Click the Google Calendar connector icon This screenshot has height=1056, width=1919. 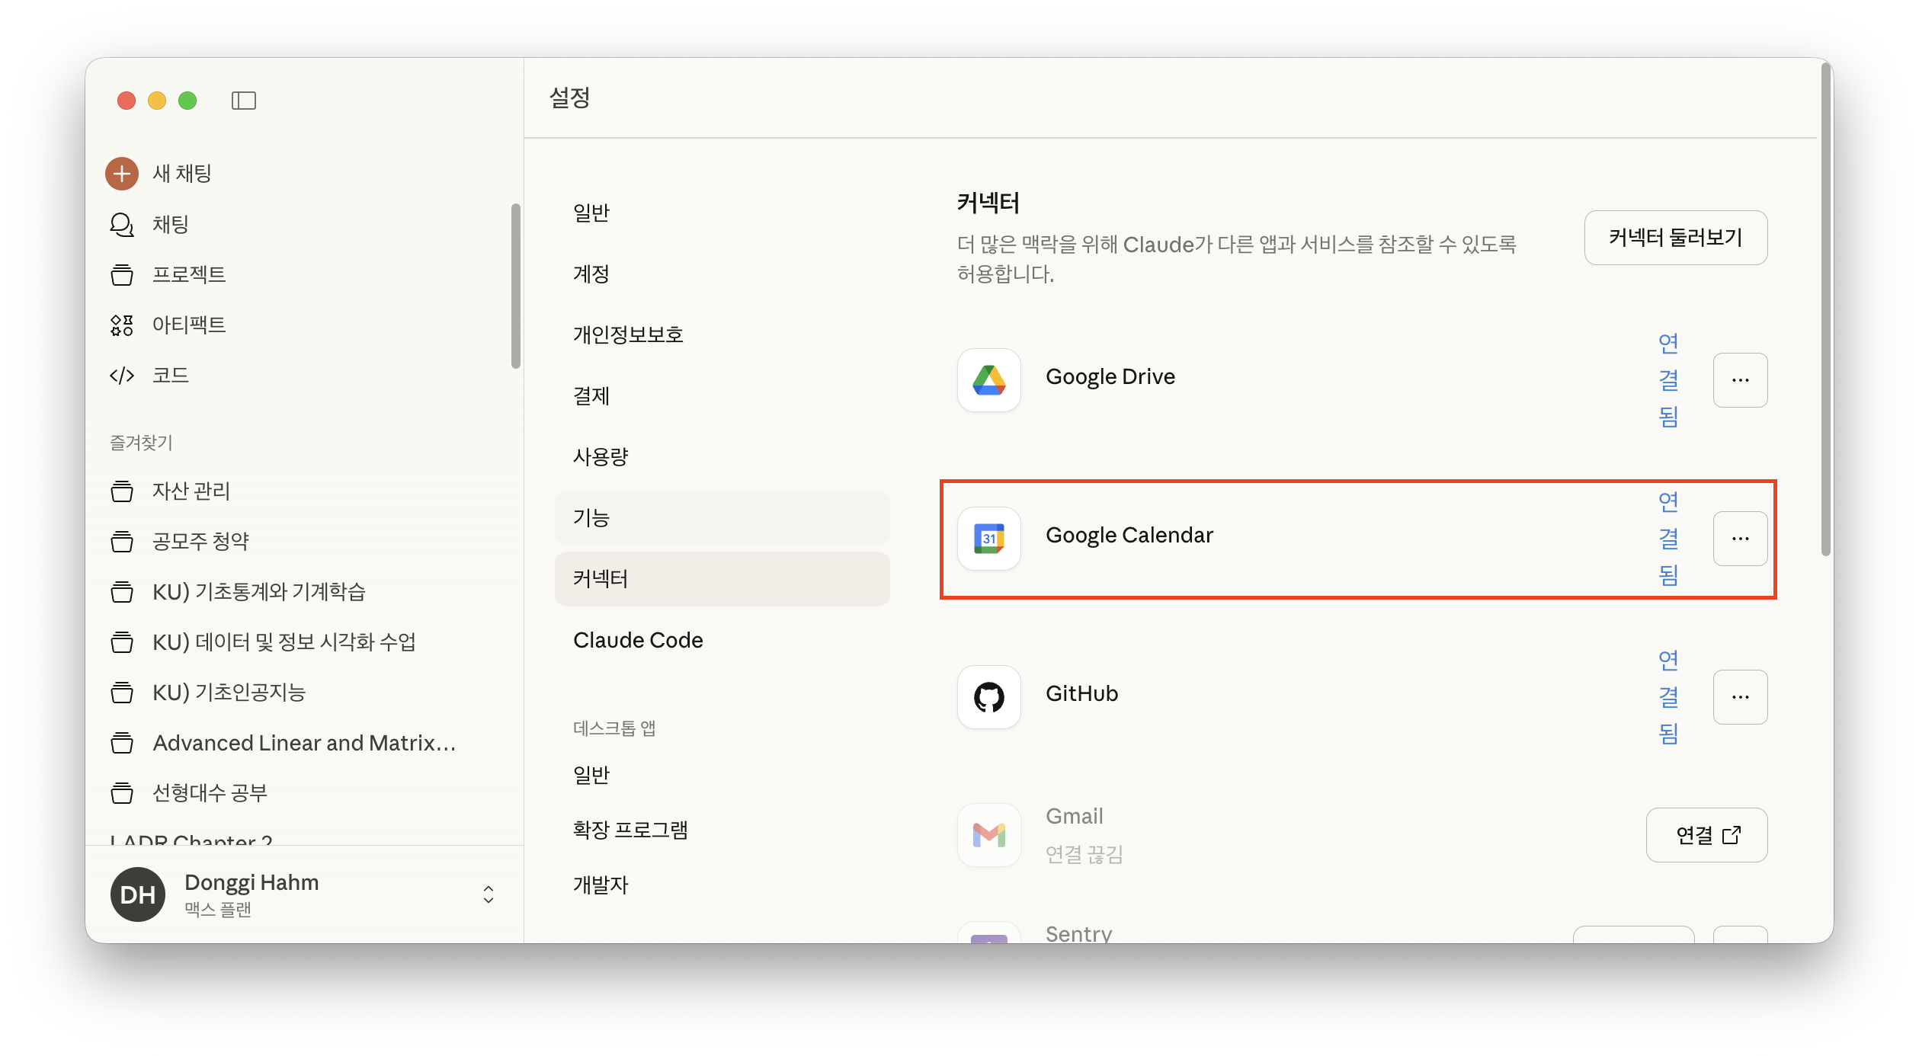(x=989, y=539)
